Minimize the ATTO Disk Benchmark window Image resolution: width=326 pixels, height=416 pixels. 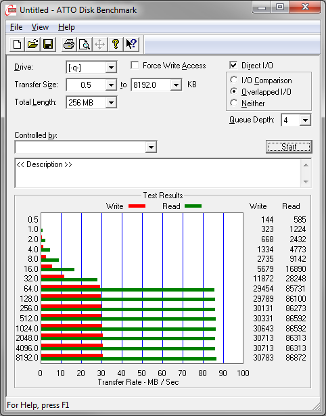(x=262, y=7)
